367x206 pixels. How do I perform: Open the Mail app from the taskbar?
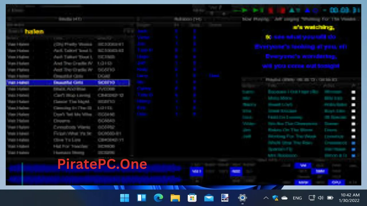point(209,198)
